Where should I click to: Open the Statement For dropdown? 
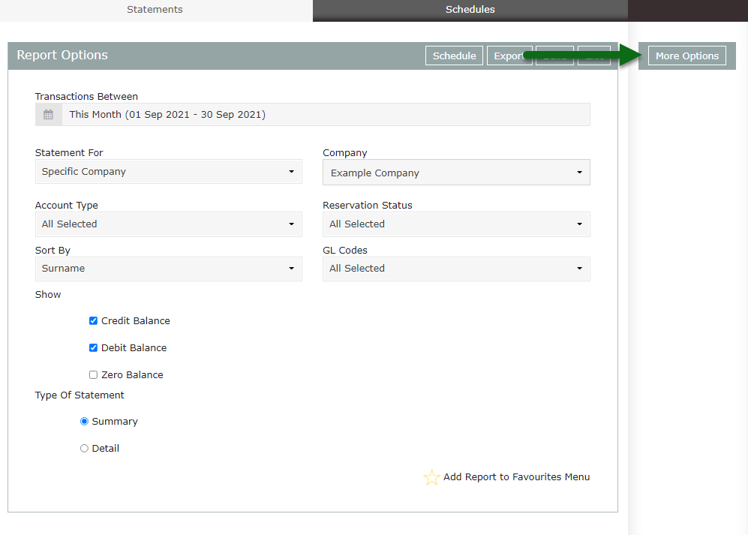(x=168, y=172)
